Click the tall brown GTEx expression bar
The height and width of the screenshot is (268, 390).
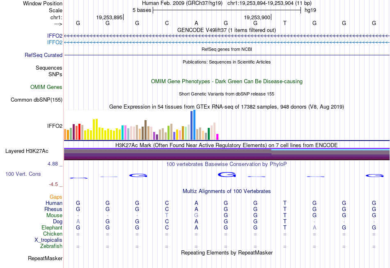point(145,130)
